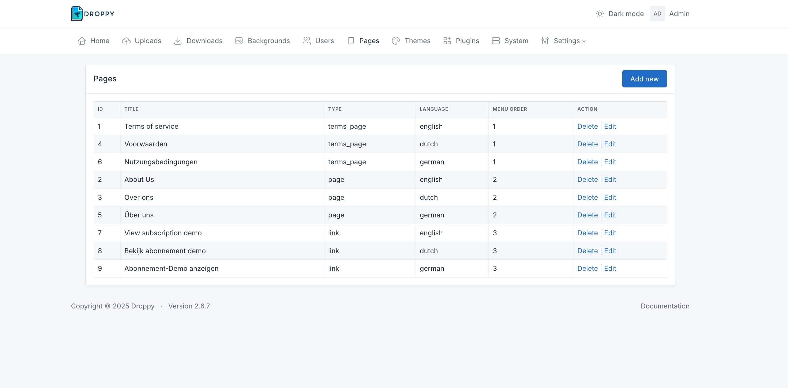
Task: Open the Pages menu item
Action: tap(369, 41)
